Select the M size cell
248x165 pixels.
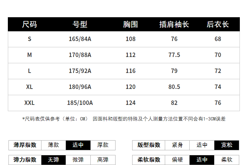click(30, 55)
